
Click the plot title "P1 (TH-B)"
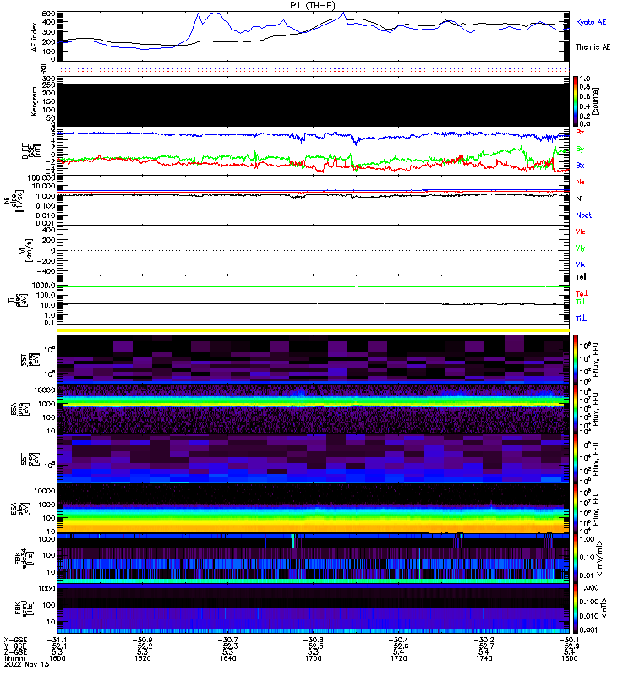[x=313, y=5]
